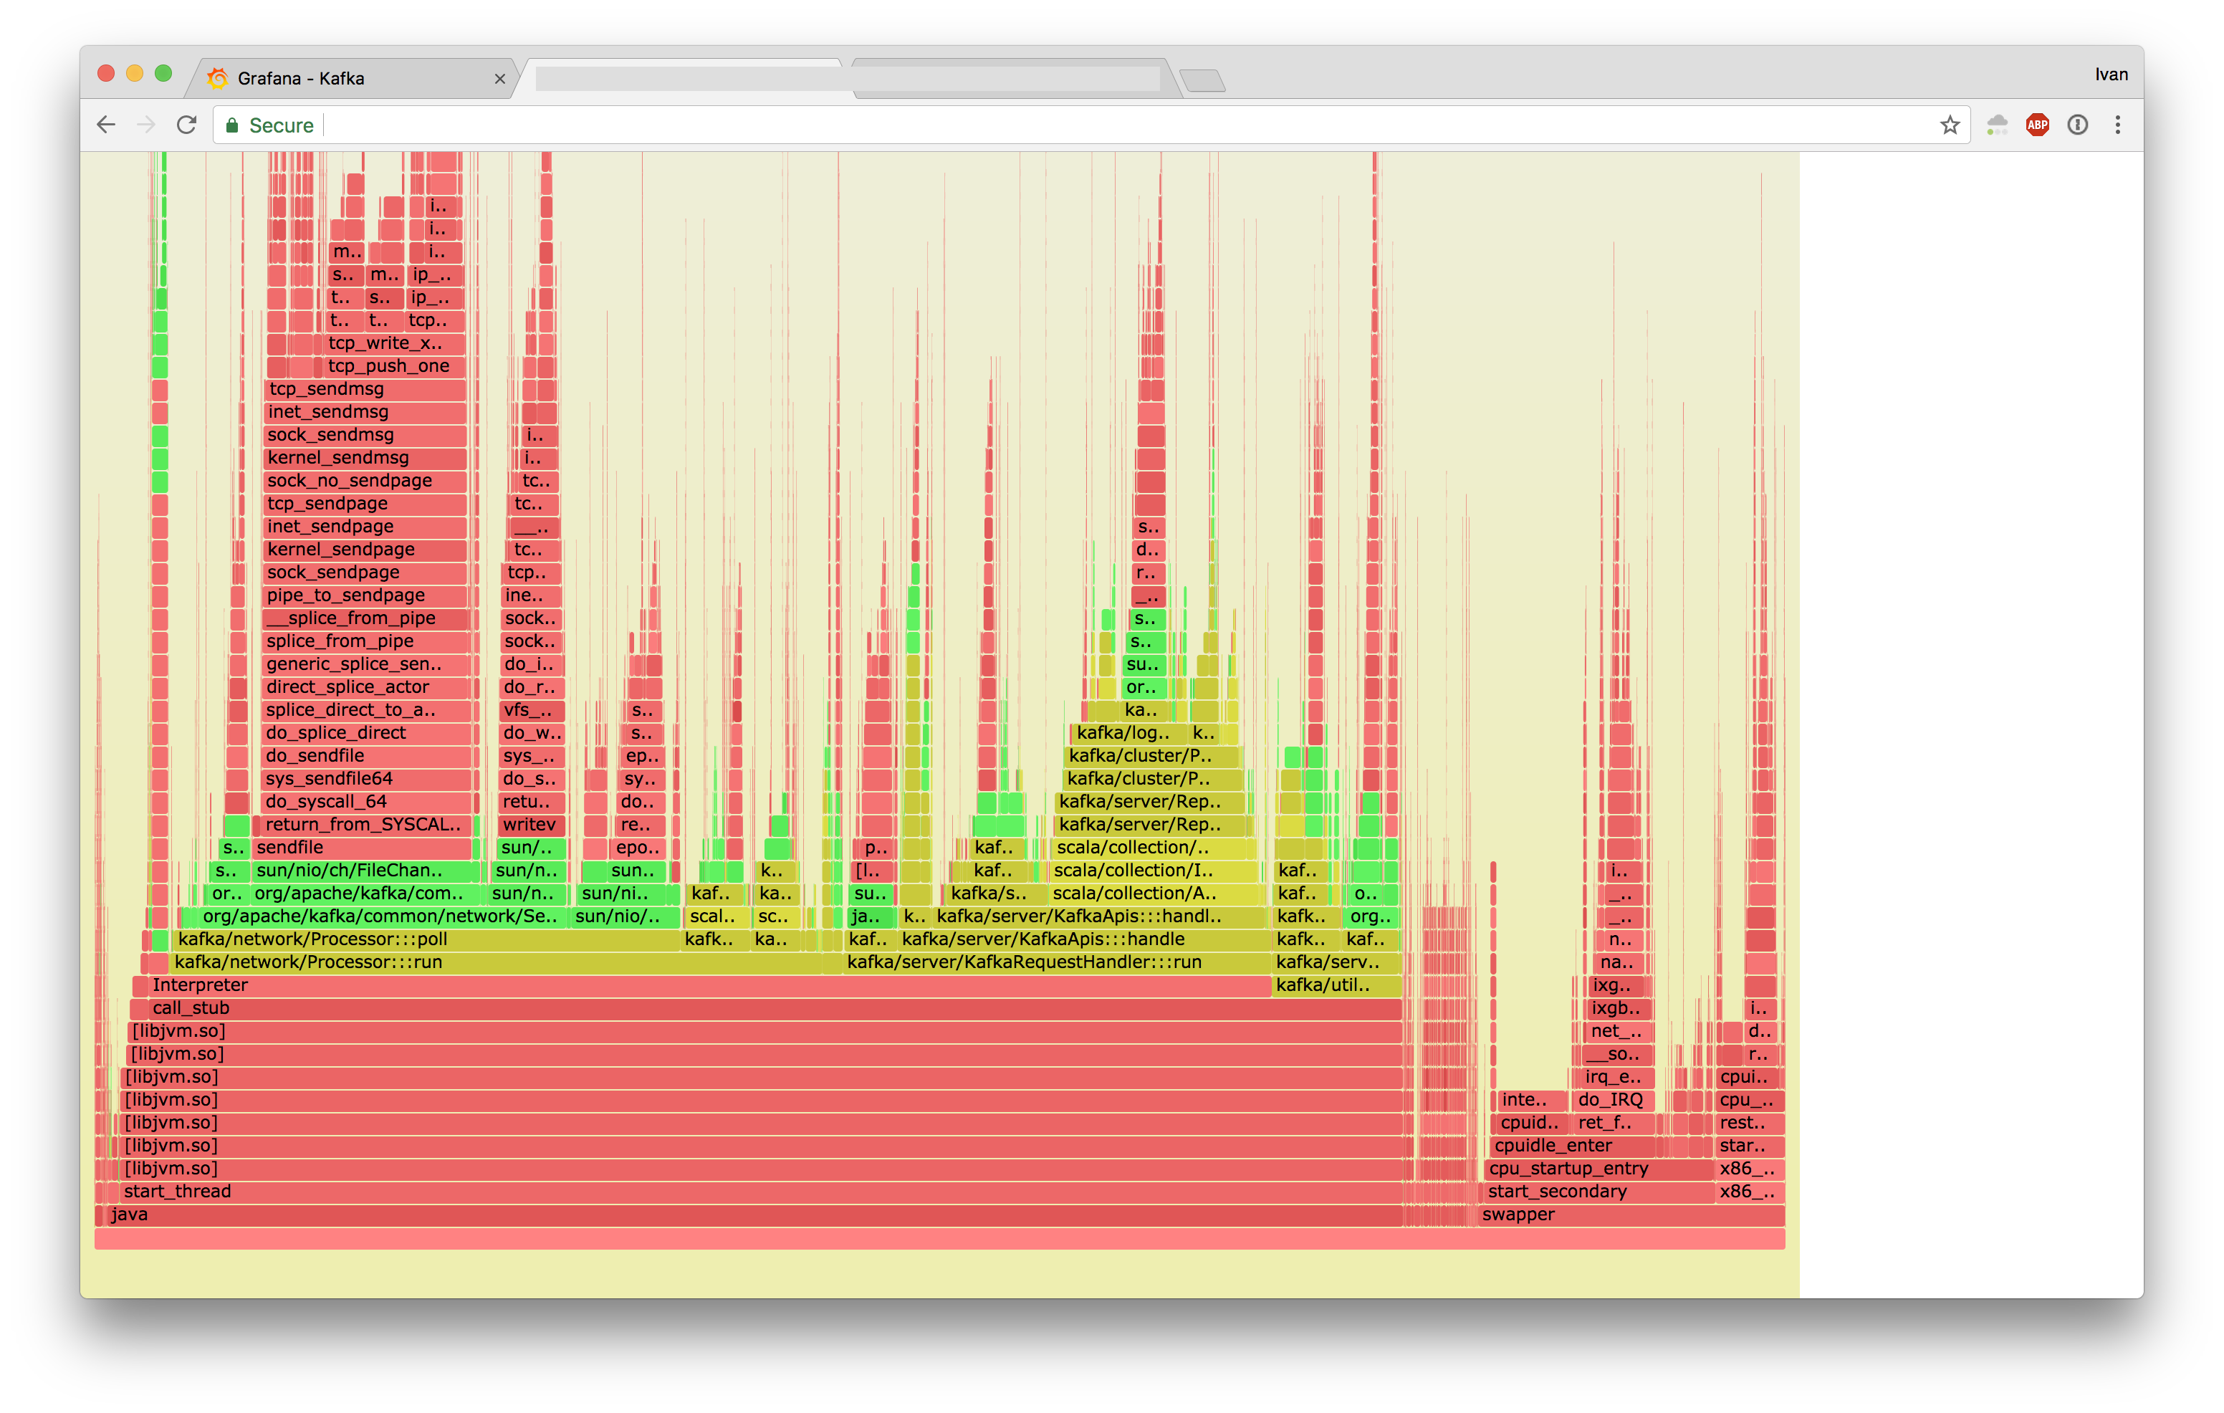Click the cpuidle_enter frame
The width and height of the screenshot is (2224, 1413).
click(x=1574, y=1146)
